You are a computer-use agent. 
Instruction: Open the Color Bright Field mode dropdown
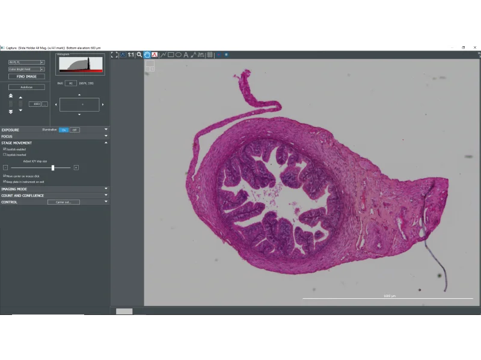click(42, 69)
